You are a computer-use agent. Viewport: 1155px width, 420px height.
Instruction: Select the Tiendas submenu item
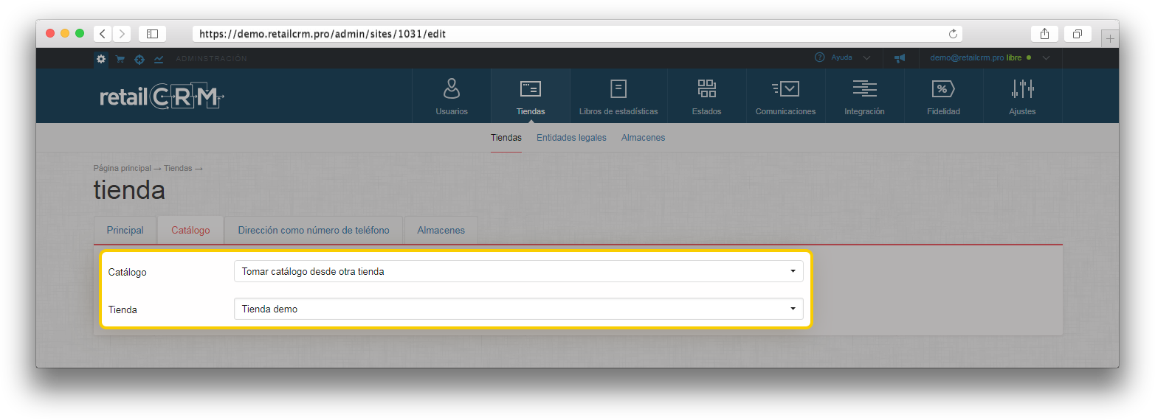pos(506,138)
